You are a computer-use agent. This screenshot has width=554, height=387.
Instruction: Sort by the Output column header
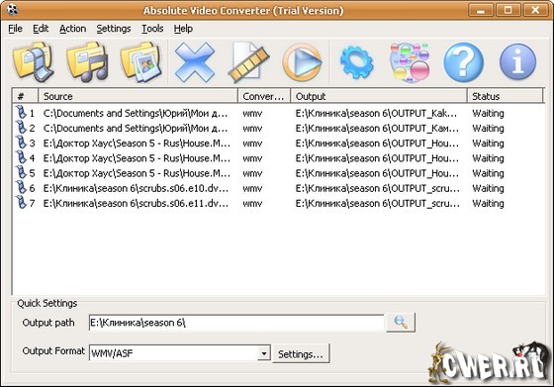pos(379,96)
